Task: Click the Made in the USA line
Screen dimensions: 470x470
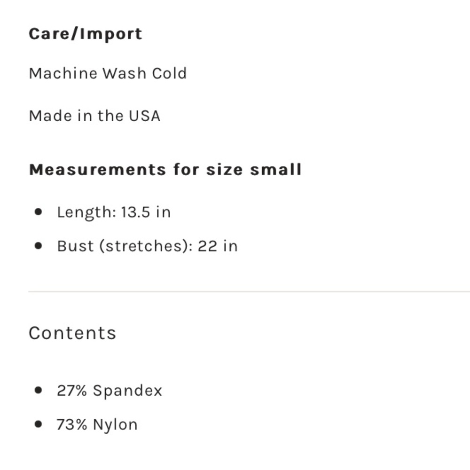Action: point(94,116)
